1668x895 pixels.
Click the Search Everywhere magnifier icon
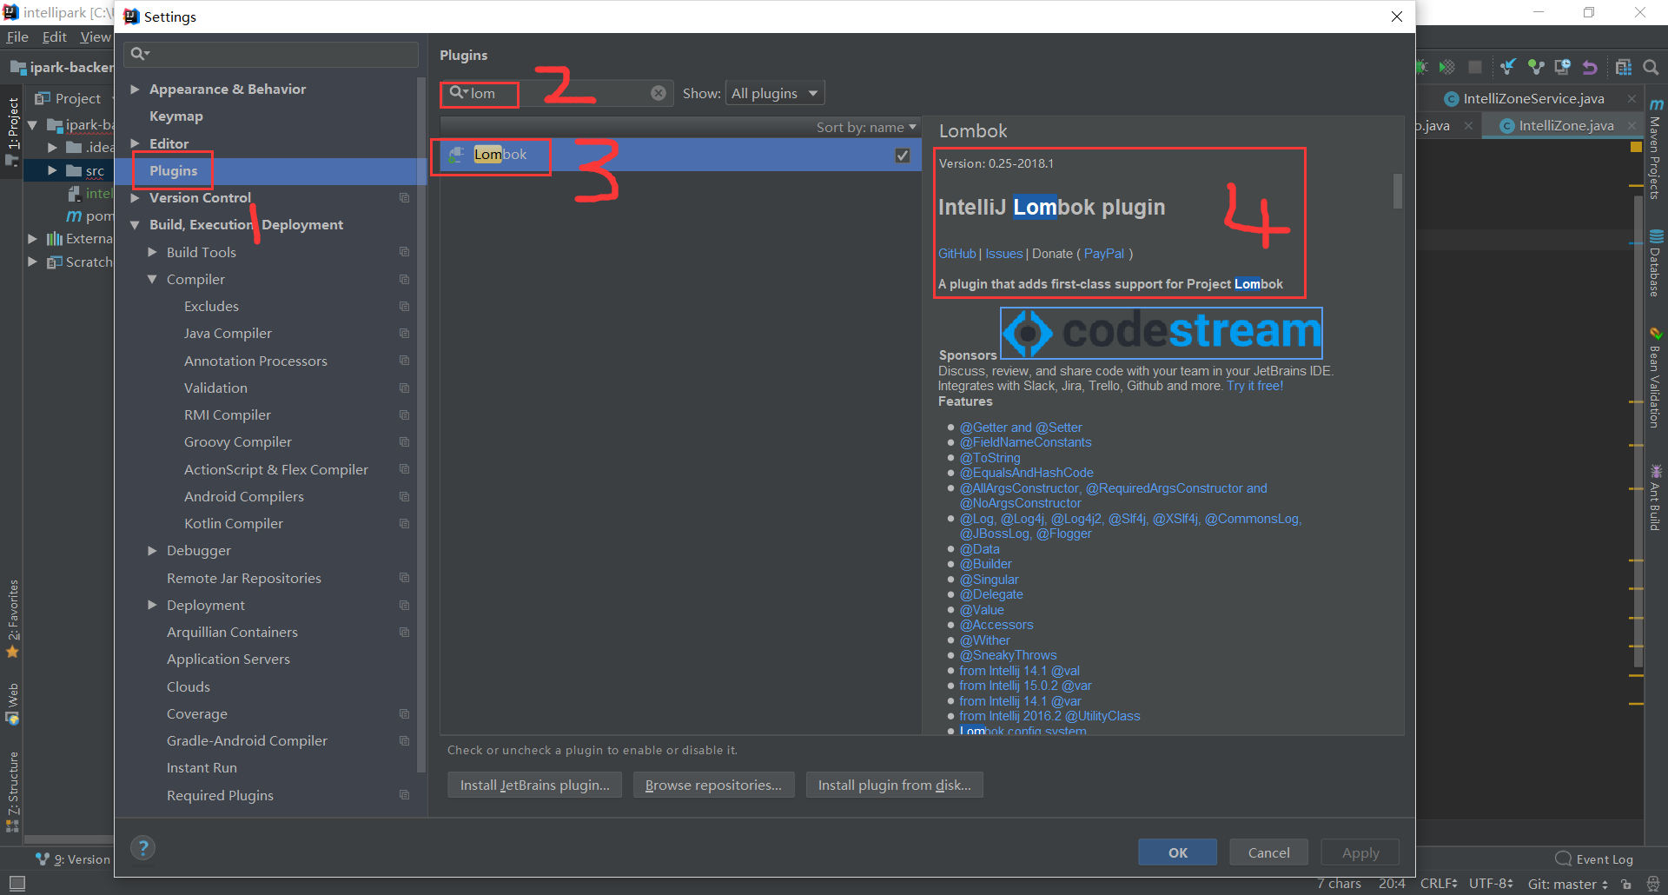point(1651,67)
